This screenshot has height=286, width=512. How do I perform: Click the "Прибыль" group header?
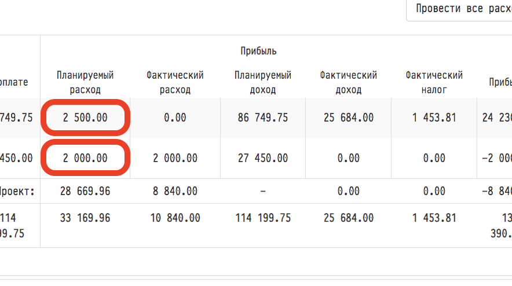click(x=258, y=51)
